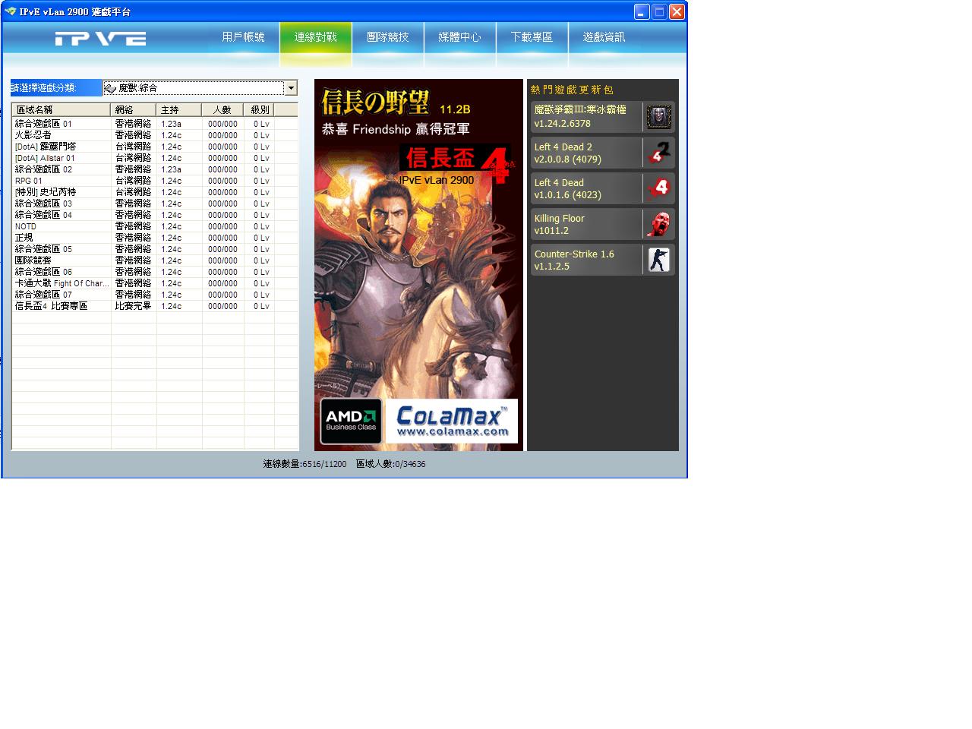Click the 主持 column header
Viewport: 972px width, 729px height.
pyautogui.click(x=179, y=110)
